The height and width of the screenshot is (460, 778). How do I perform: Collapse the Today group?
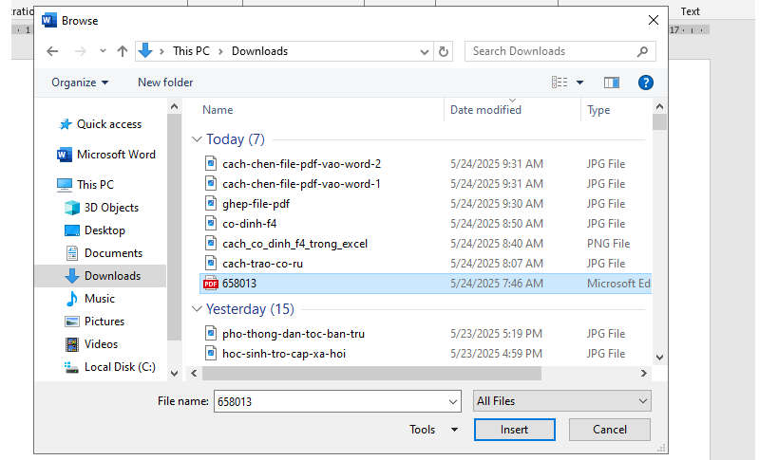pos(197,139)
